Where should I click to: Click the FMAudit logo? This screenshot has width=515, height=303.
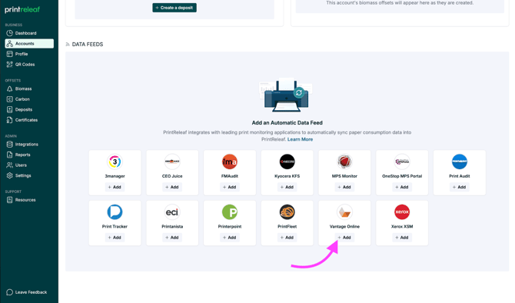pos(230,161)
